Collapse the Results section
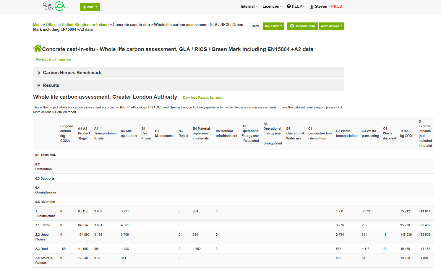The image size is (441, 270). click(x=51, y=85)
